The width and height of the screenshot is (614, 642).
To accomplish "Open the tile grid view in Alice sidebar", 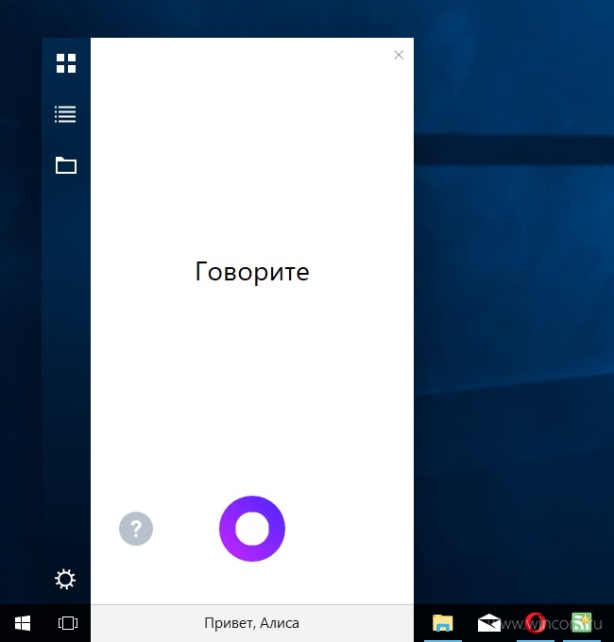I will click(x=66, y=63).
